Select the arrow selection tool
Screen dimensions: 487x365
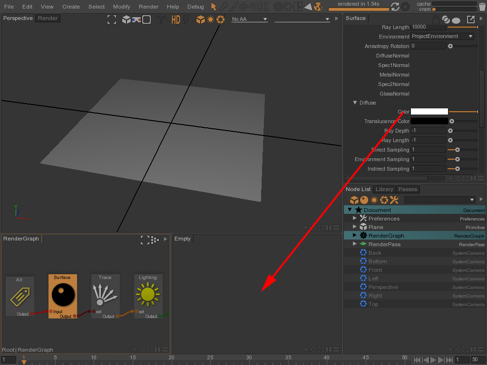pos(214,7)
